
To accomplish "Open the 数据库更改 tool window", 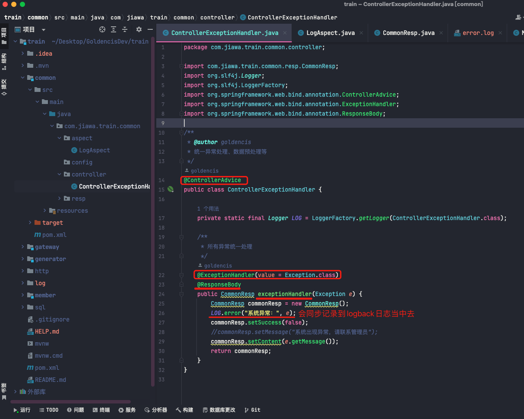I will 219,410.
